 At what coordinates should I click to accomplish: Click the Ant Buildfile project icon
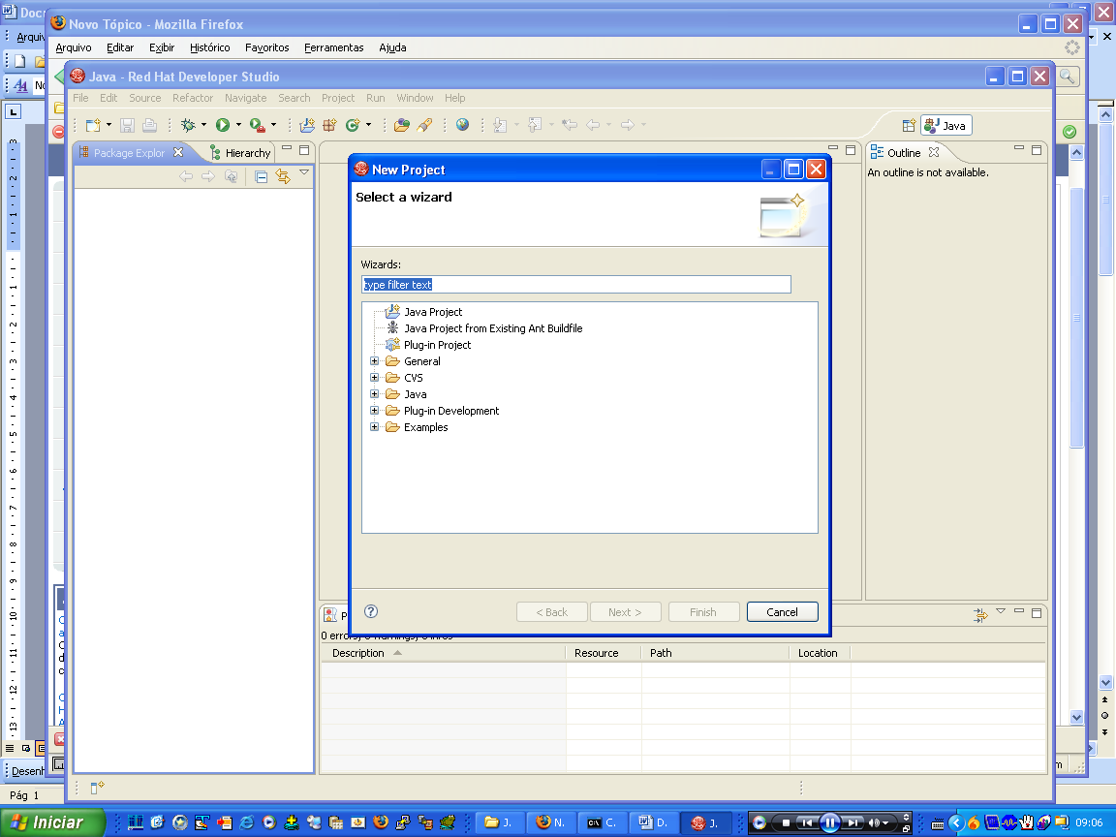click(392, 328)
